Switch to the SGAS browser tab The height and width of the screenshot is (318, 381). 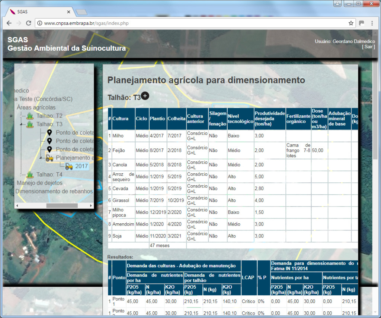(x=37, y=12)
